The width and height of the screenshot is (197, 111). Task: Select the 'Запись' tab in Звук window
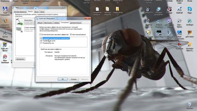[x=30, y=12]
